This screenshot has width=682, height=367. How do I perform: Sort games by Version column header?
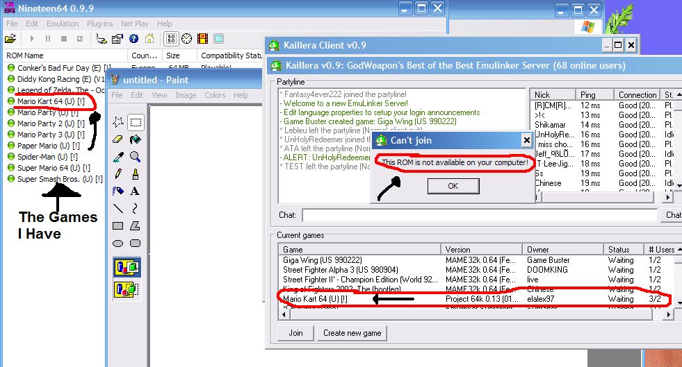pos(482,250)
